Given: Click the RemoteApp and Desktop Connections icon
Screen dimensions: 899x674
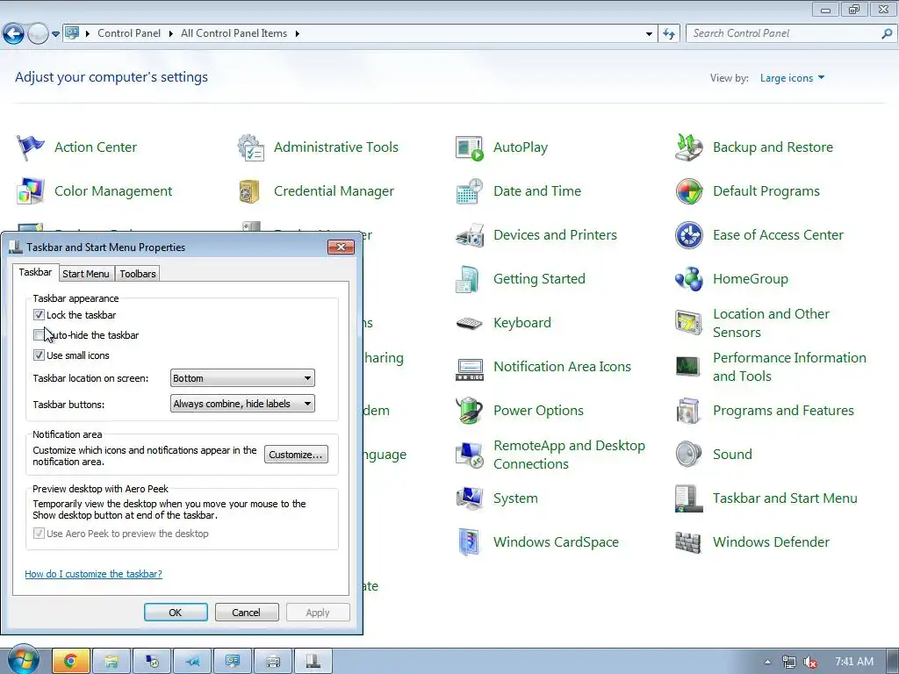Looking at the screenshot, I should [x=470, y=455].
